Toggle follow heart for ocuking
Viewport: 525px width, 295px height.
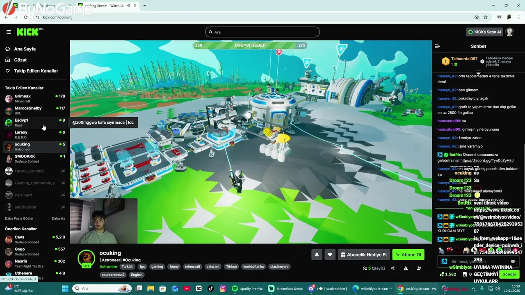(330, 254)
